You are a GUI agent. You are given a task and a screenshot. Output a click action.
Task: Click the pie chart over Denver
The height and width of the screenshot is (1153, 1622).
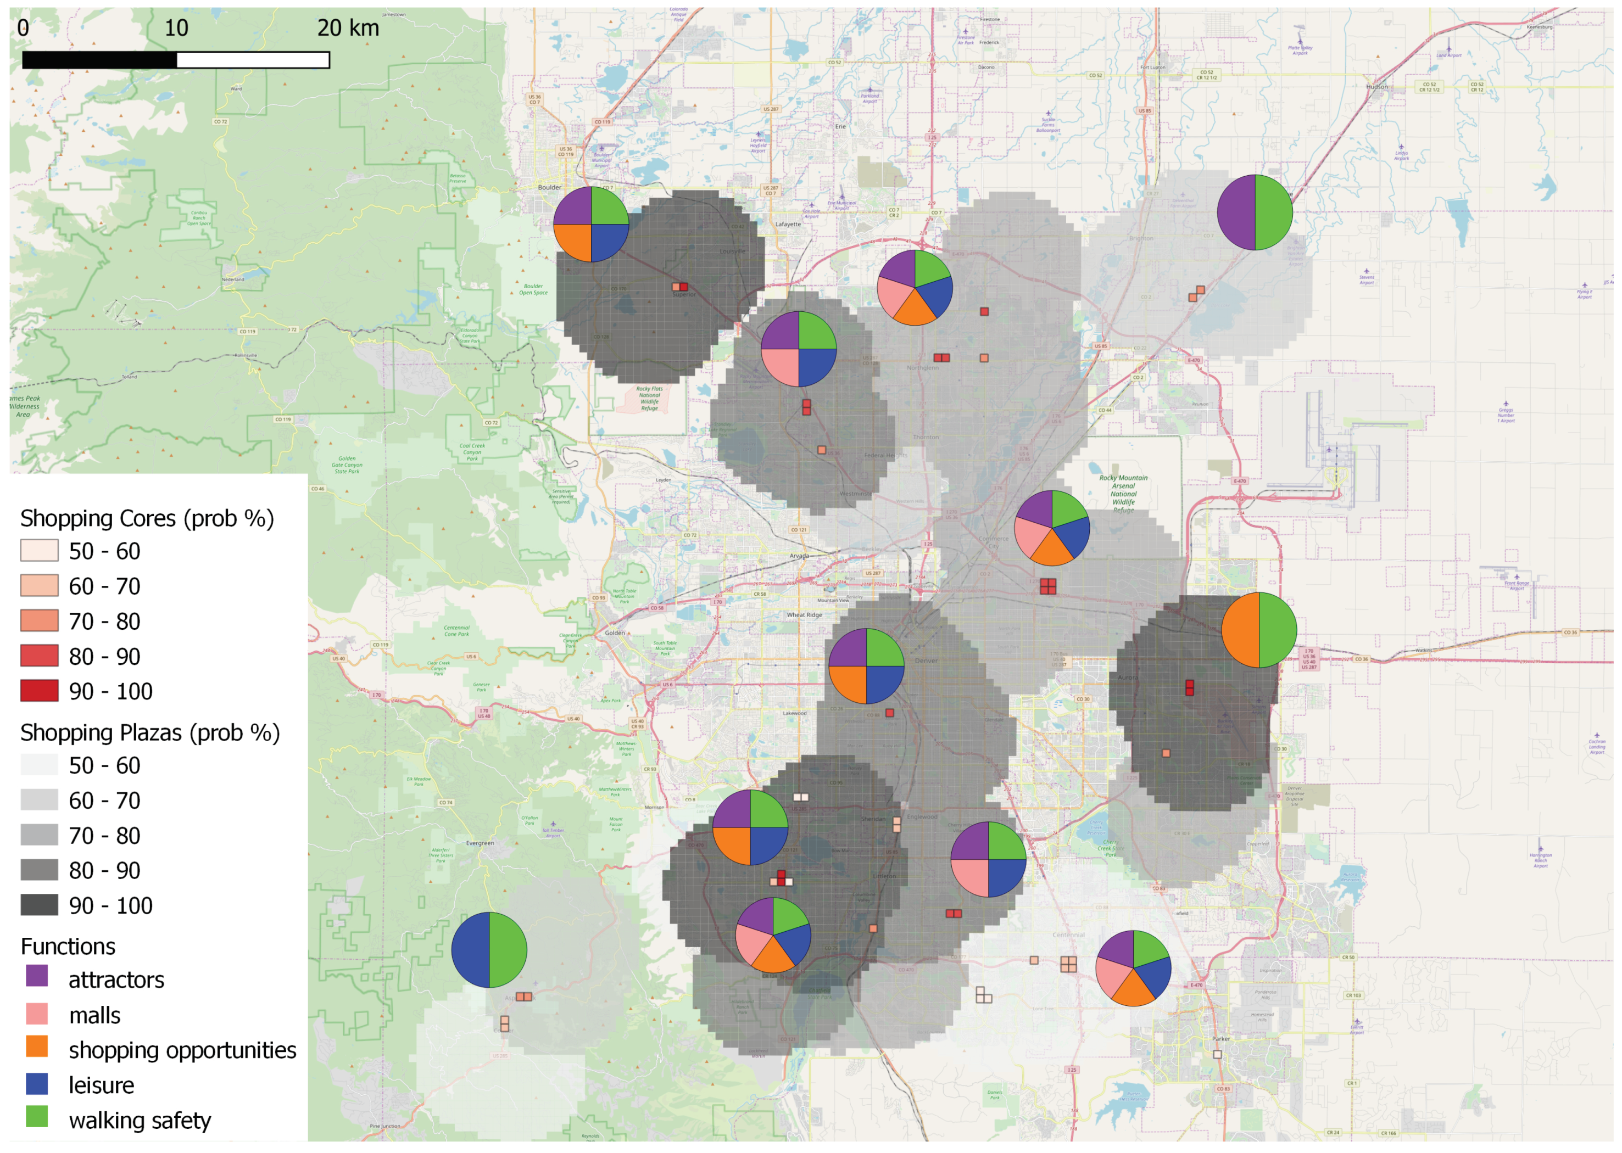coord(866,666)
